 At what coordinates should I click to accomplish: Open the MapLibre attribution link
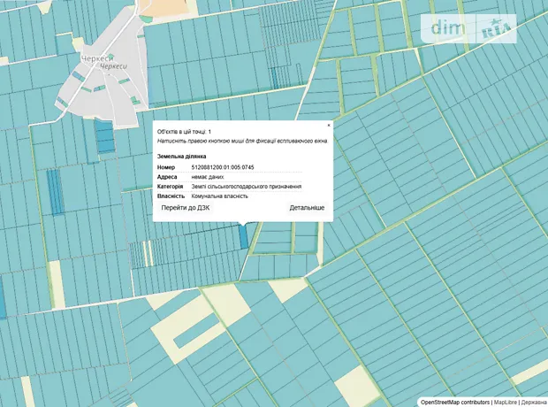pyautogui.click(x=505, y=402)
